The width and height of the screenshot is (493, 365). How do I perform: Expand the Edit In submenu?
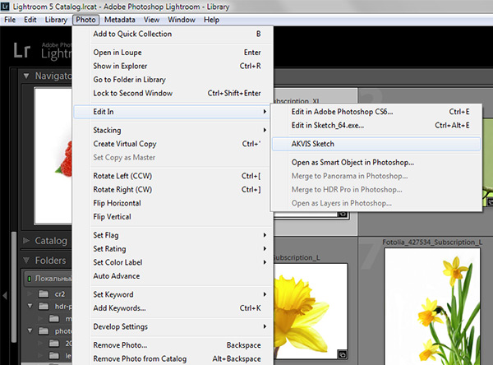[172, 112]
